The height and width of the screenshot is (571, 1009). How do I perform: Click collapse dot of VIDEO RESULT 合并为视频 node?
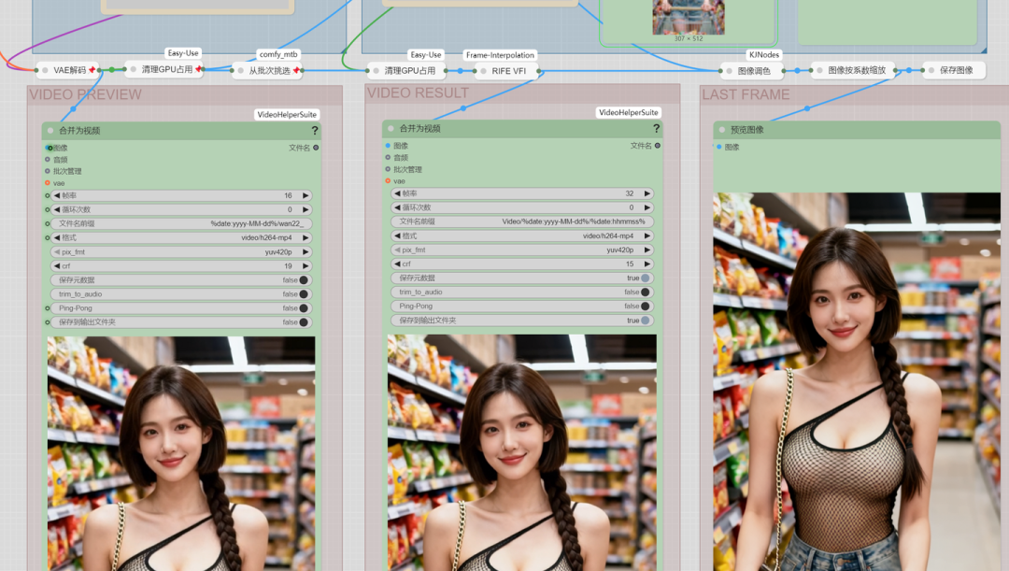(x=391, y=129)
